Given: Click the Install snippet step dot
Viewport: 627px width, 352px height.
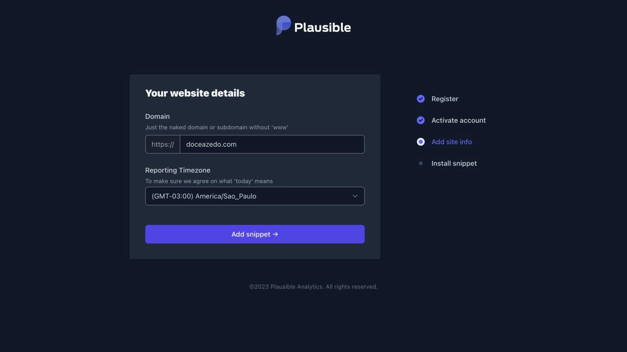Looking at the screenshot, I should pyautogui.click(x=421, y=163).
